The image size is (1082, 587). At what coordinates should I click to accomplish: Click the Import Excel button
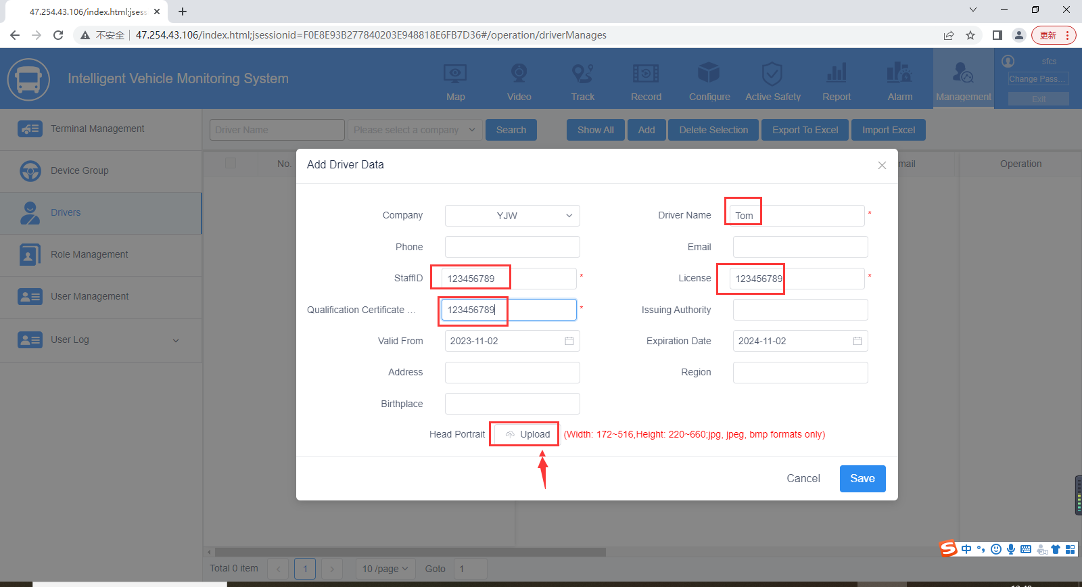(x=889, y=130)
